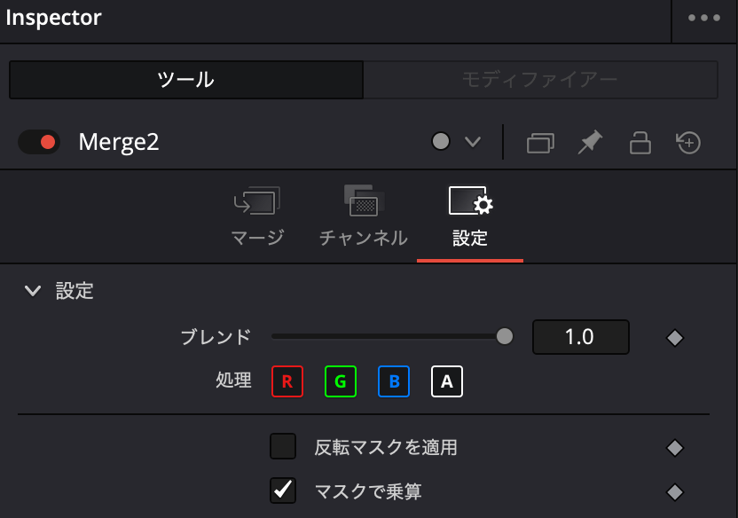This screenshot has width=738, height=518.
Task: Toggle the A channel processing button
Action: (x=447, y=381)
